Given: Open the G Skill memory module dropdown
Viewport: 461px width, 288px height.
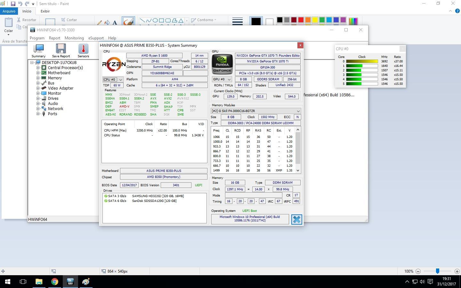Looking at the screenshot, I should 255,111.
